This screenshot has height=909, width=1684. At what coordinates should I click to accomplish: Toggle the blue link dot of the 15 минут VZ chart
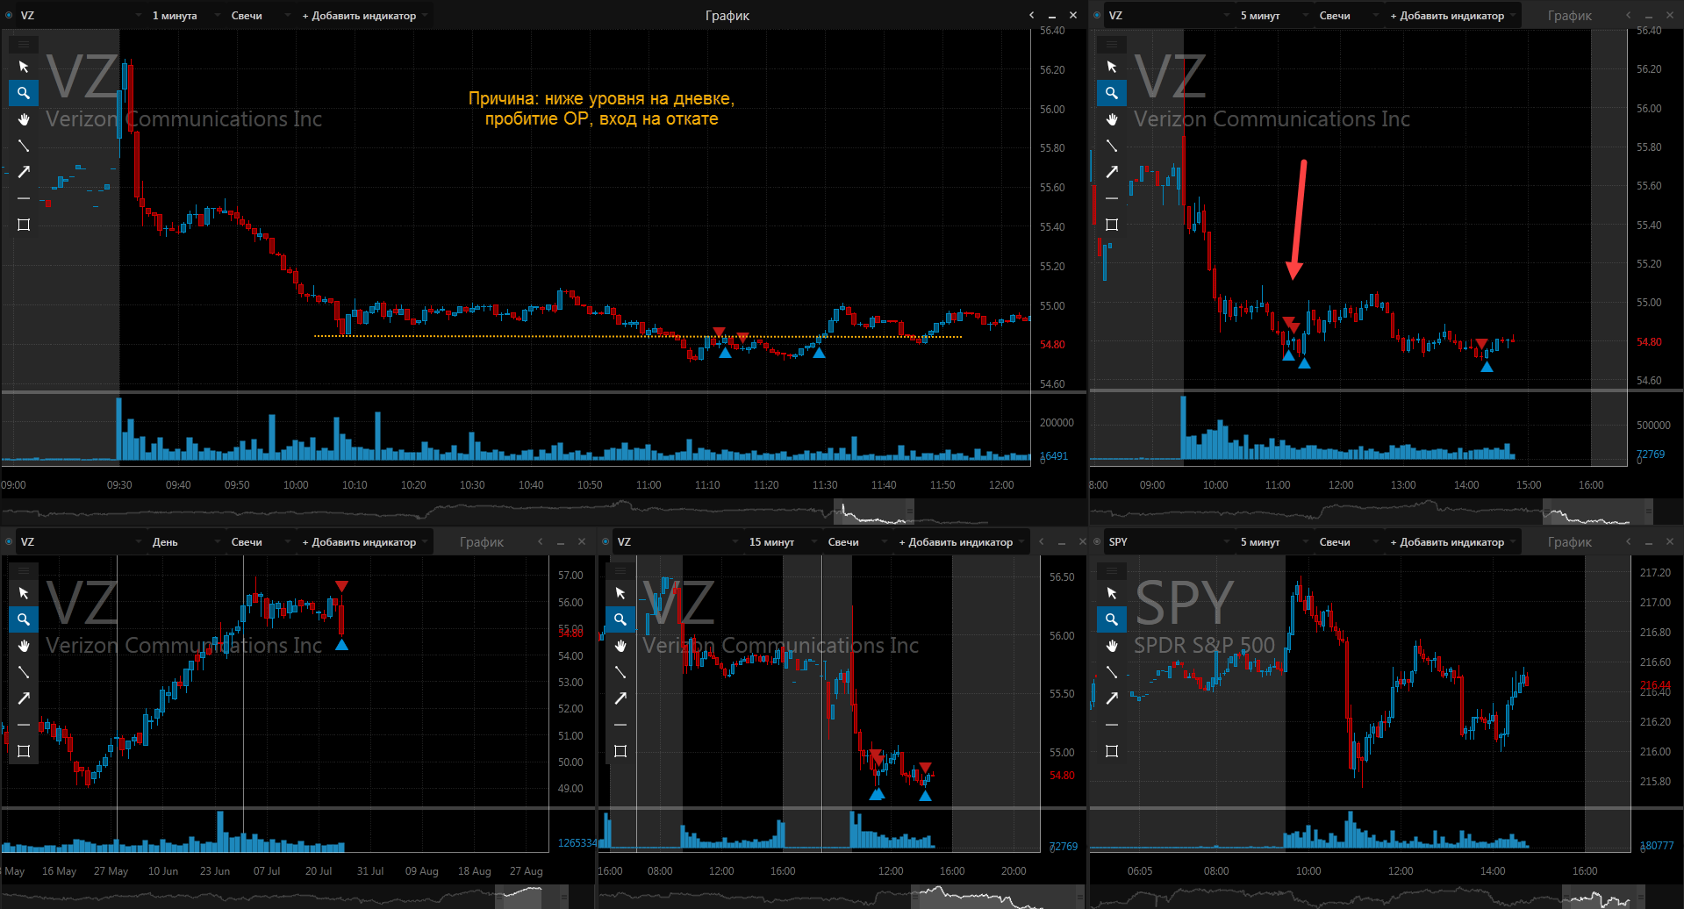click(x=606, y=542)
